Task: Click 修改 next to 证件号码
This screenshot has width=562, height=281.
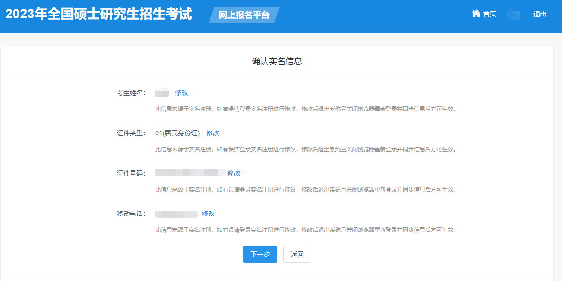Action: click(x=234, y=173)
